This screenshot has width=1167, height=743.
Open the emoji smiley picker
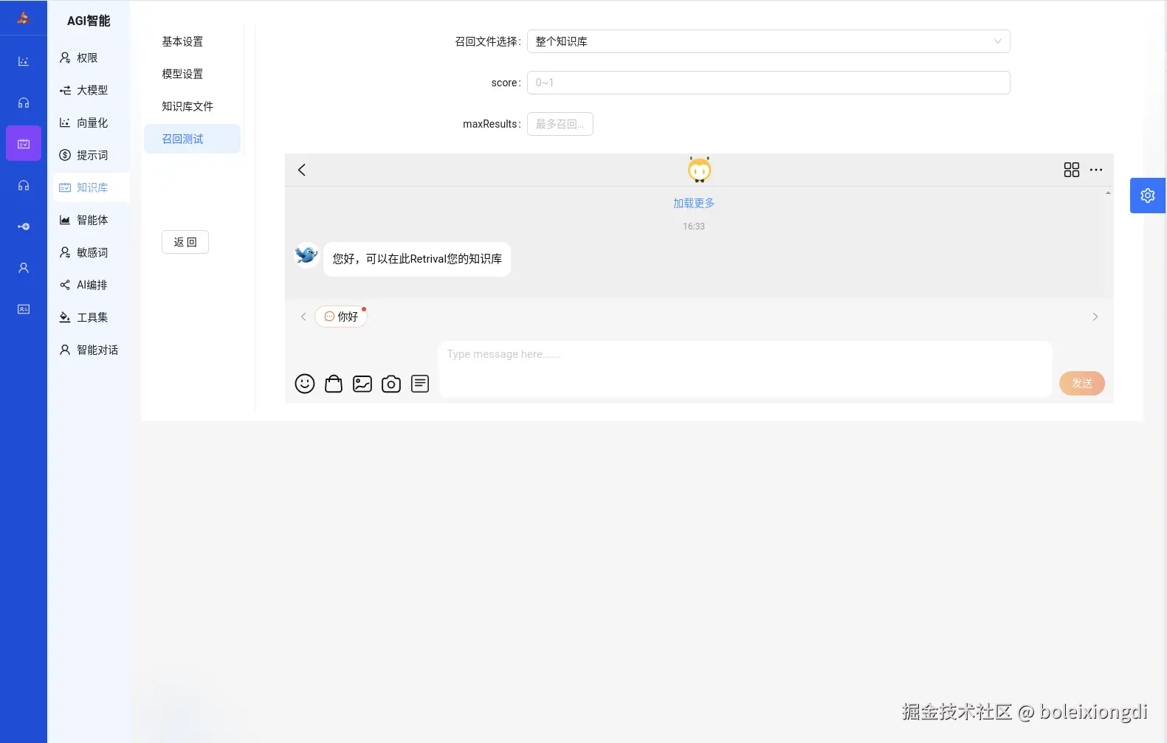click(x=305, y=384)
